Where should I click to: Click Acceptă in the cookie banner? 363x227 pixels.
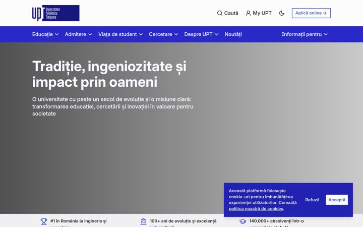click(337, 200)
